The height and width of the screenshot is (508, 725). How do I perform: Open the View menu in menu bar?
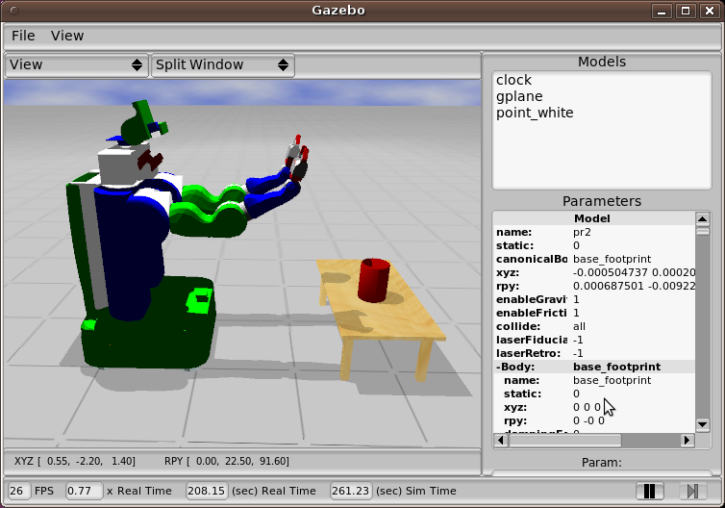pos(67,36)
